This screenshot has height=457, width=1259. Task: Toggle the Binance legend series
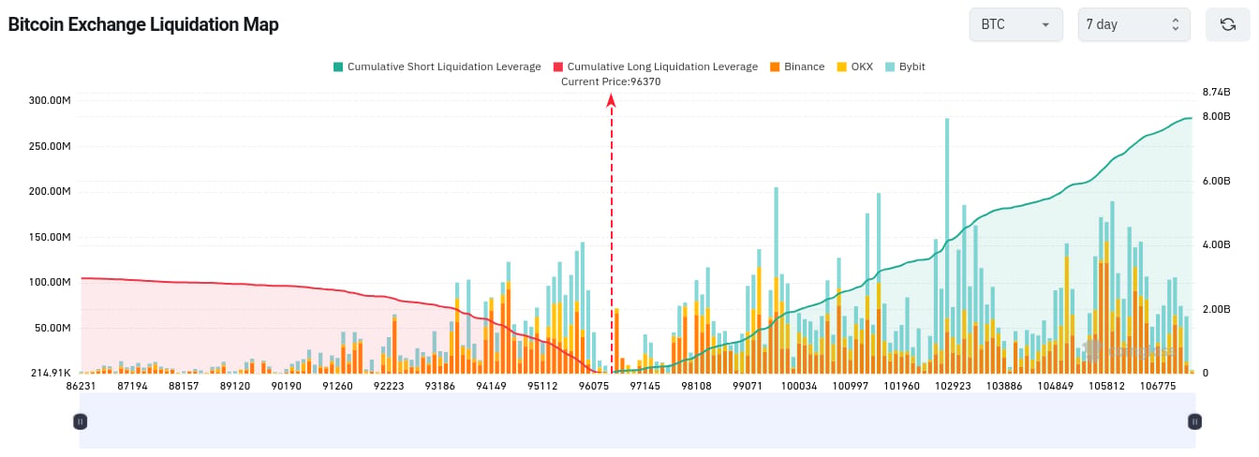coord(797,66)
